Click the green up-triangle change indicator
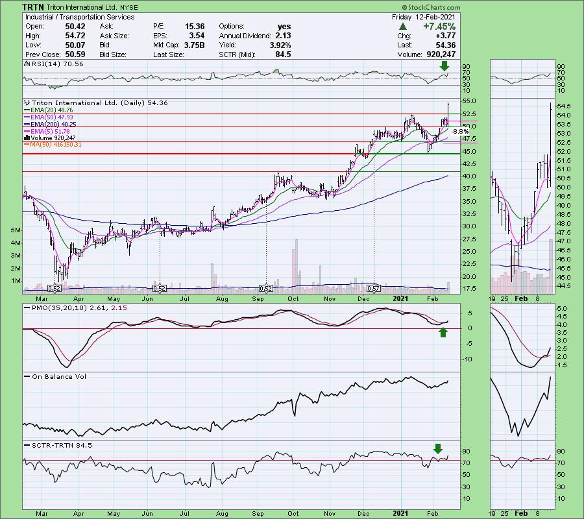Image resolution: width=584 pixels, height=519 pixels. coord(402,27)
